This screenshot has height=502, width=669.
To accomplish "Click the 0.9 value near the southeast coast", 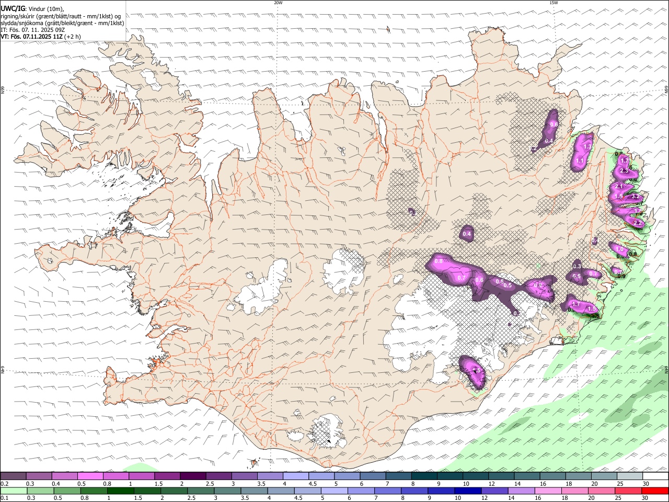I will point(621,276).
